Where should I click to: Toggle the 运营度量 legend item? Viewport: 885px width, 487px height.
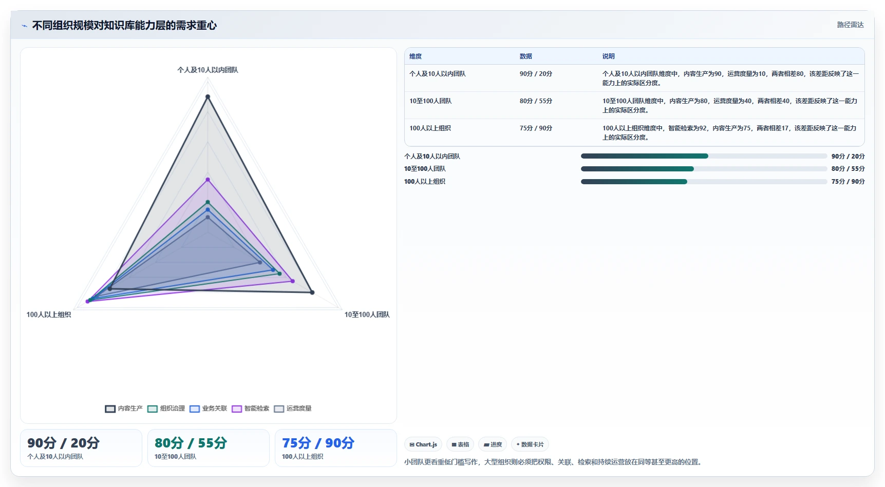coord(293,408)
